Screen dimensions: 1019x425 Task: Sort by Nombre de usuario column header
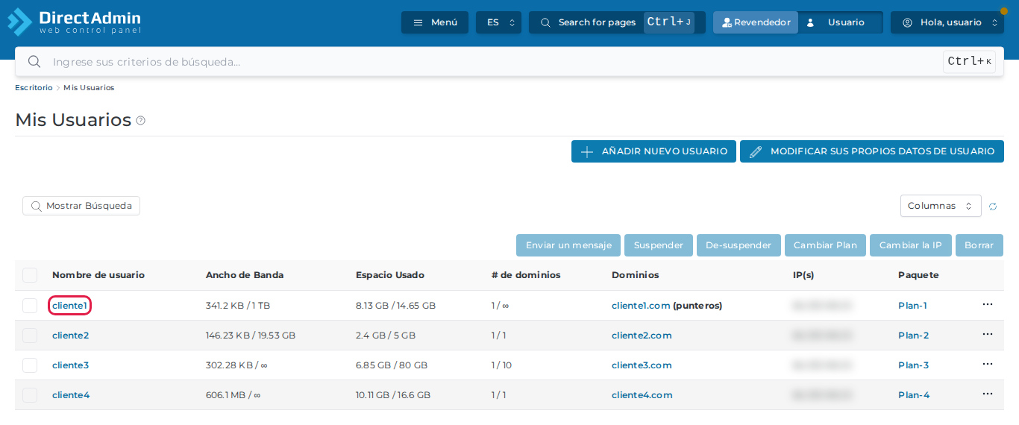(x=98, y=275)
